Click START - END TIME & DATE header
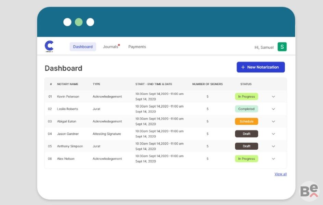This screenshot has height=205, width=323. pos(154,84)
